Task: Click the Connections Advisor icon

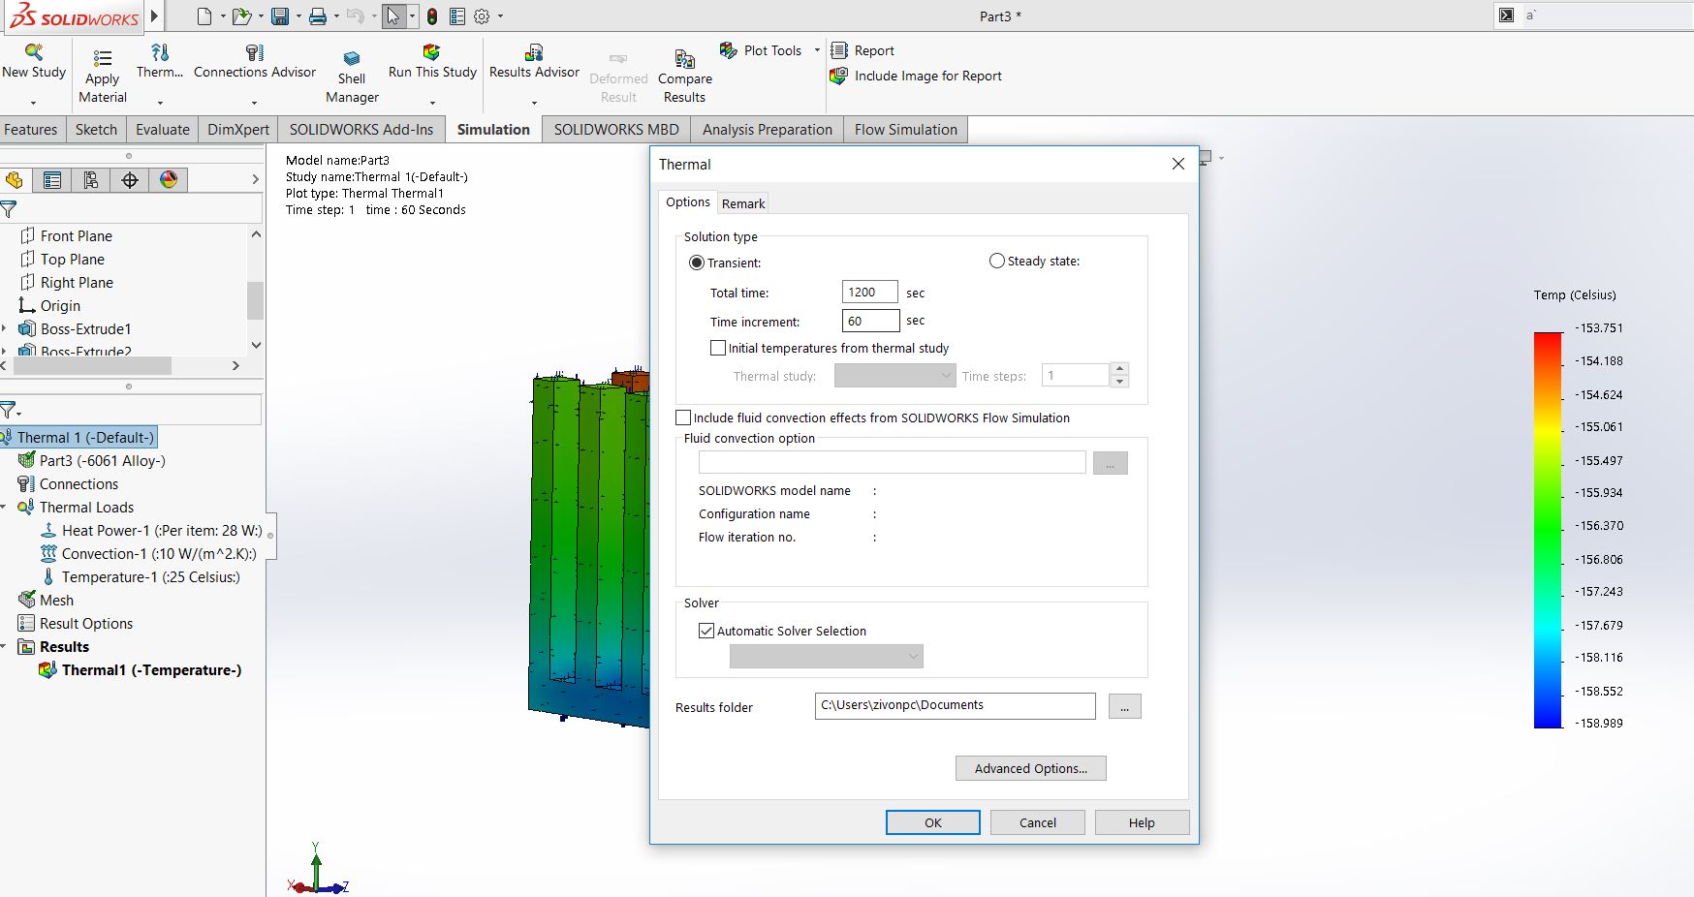Action: [x=255, y=51]
